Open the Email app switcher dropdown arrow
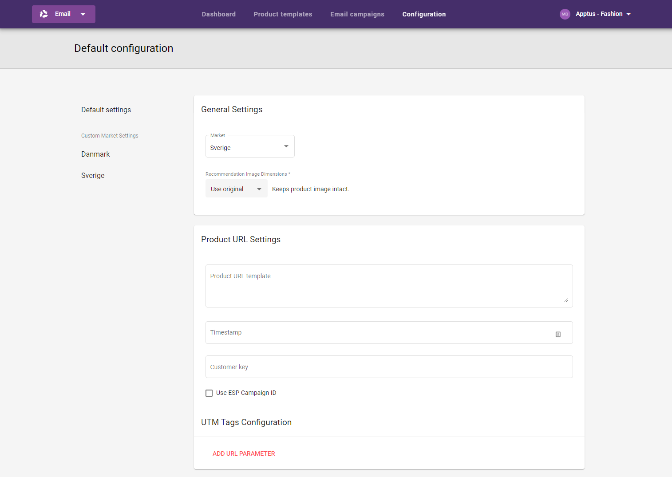 pos(83,14)
